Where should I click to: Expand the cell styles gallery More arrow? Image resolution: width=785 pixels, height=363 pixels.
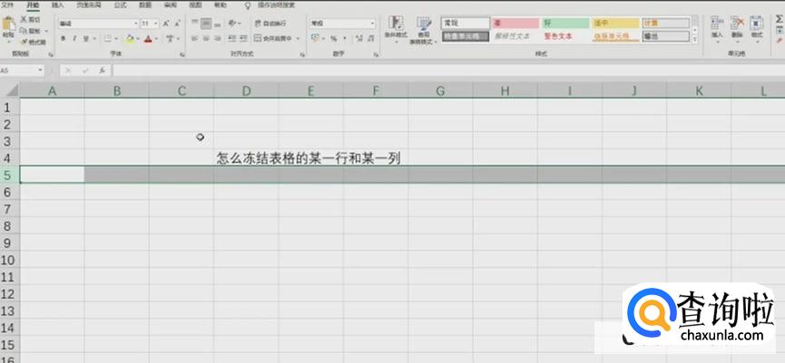click(695, 38)
